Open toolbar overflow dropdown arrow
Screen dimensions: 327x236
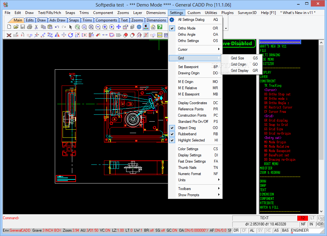click(x=226, y=29)
